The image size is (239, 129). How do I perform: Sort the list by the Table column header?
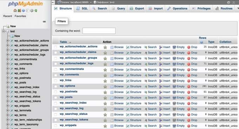(x=63, y=42)
